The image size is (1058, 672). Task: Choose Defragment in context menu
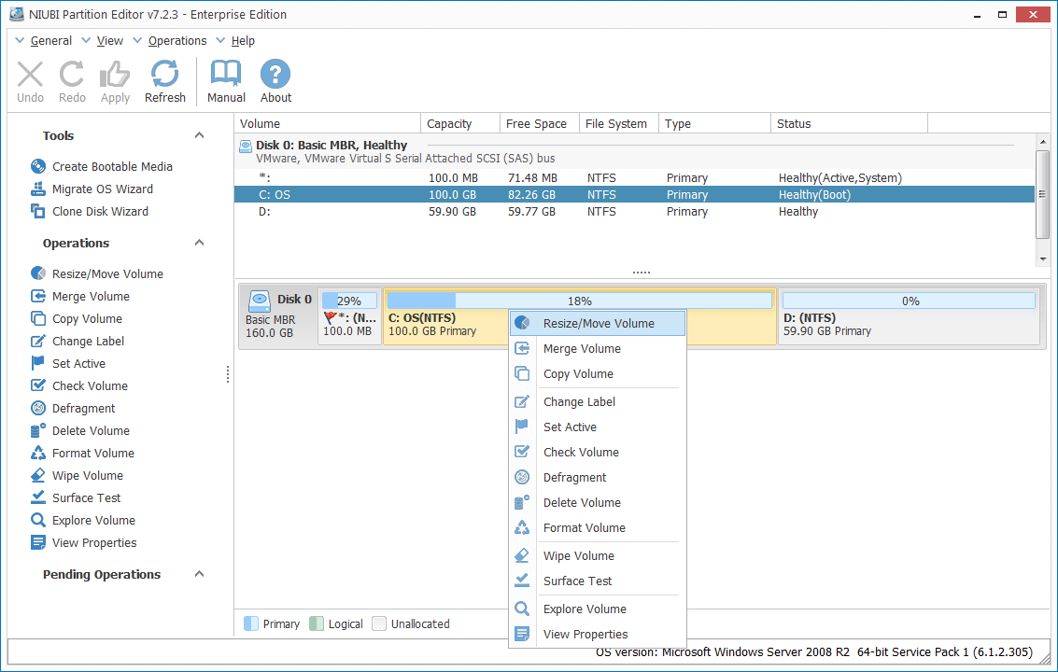pyautogui.click(x=598, y=477)
